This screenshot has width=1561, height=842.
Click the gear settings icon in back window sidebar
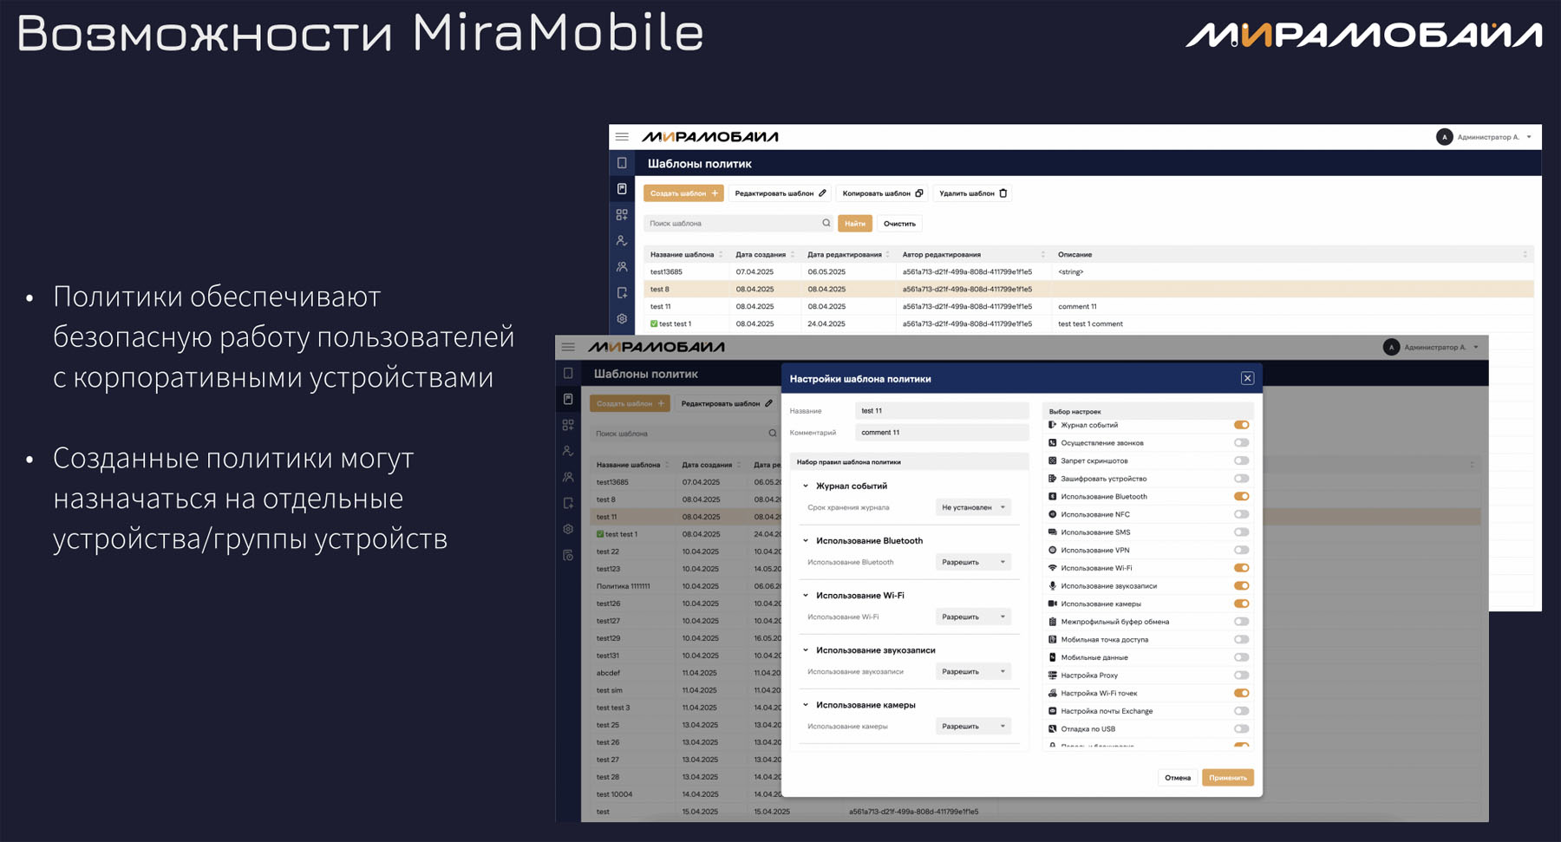(622, 319)
